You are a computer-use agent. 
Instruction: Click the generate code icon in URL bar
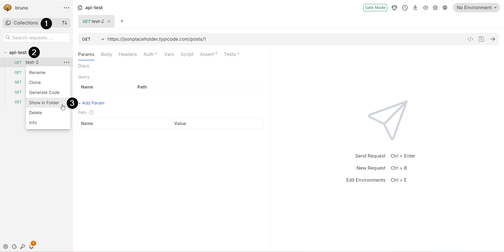(470, 39)
